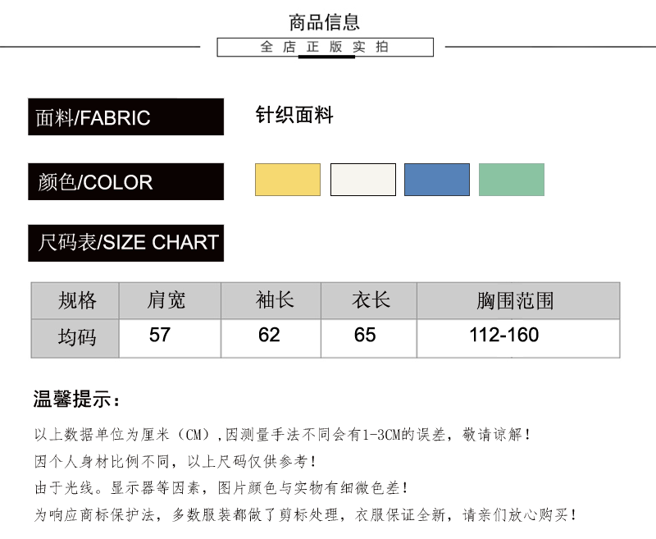The image size is (656, 539).
Task: Select the white color swatch
Action: (x=362, y=180)
